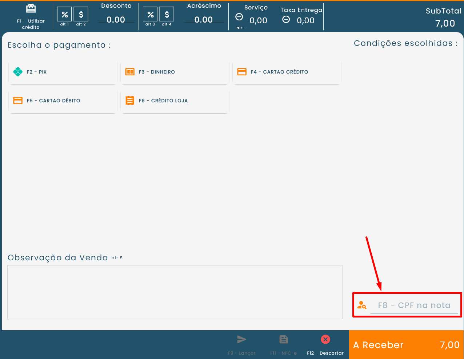Click the Escolha o pagamento heading
464x359 pixels.
[59, 45]
